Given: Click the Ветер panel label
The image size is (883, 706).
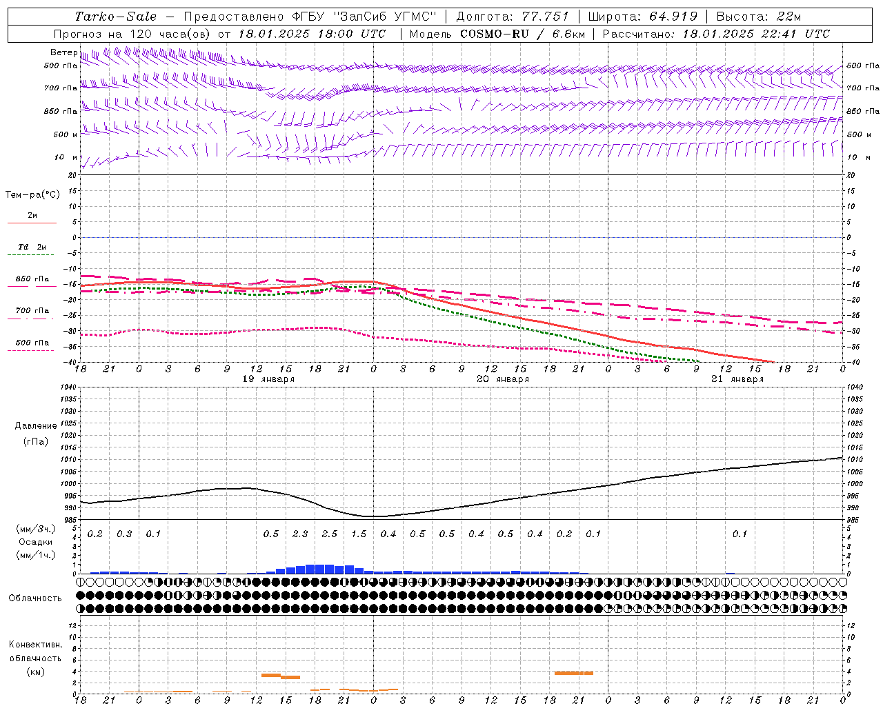Looking at the screenshot, I should coord(63,52).
